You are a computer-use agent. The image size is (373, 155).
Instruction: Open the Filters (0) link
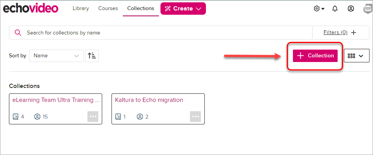pyautogui.click(x=335, y=32)
